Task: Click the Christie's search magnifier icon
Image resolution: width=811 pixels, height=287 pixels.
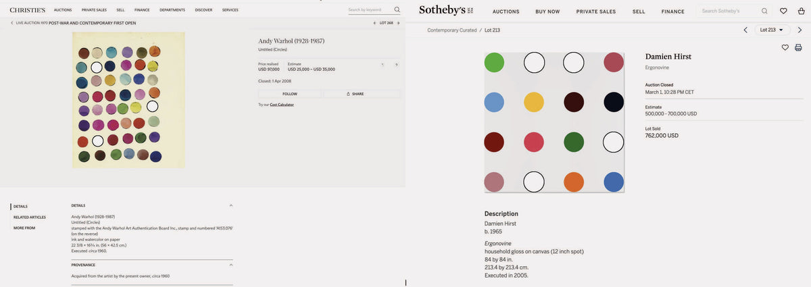Action: click(x=397, y=9)
